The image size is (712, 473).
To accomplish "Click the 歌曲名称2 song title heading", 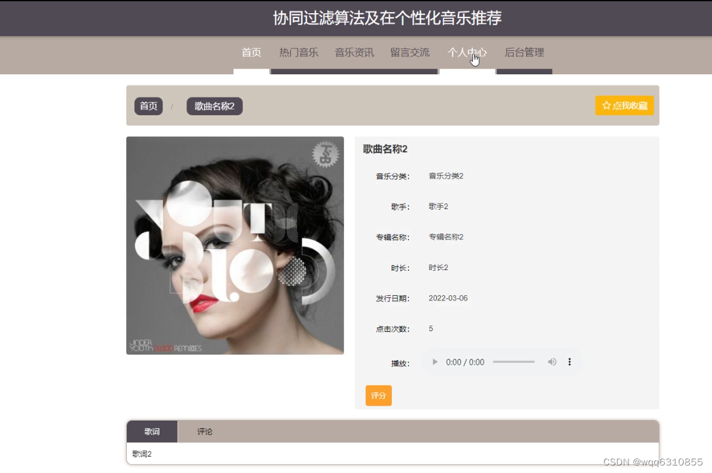I will click(385, 149).
